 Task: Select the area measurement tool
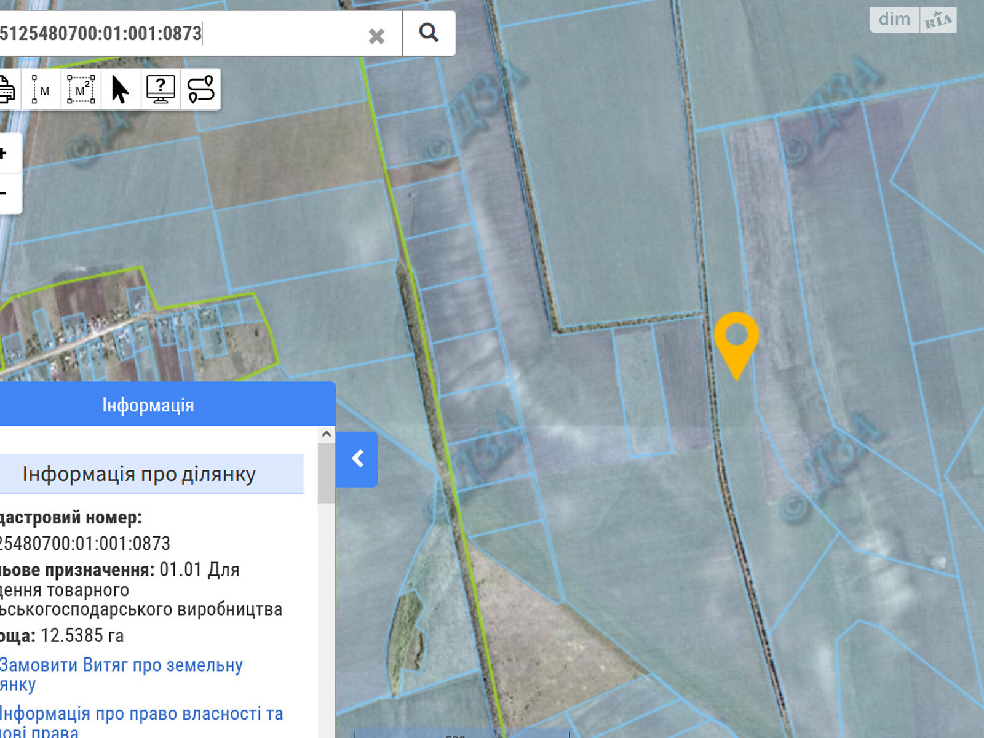[x=81, y=90]
